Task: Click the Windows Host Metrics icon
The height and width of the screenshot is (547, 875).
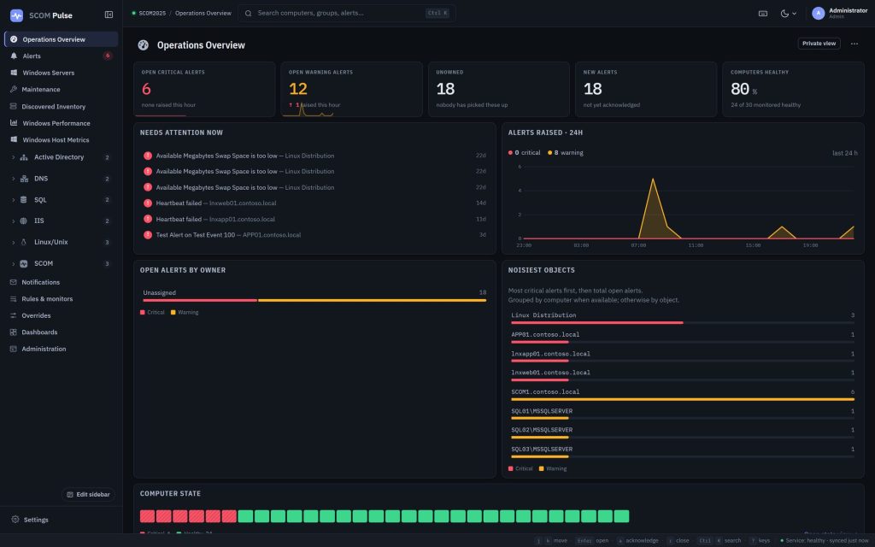Action: (x=14, y=139)
